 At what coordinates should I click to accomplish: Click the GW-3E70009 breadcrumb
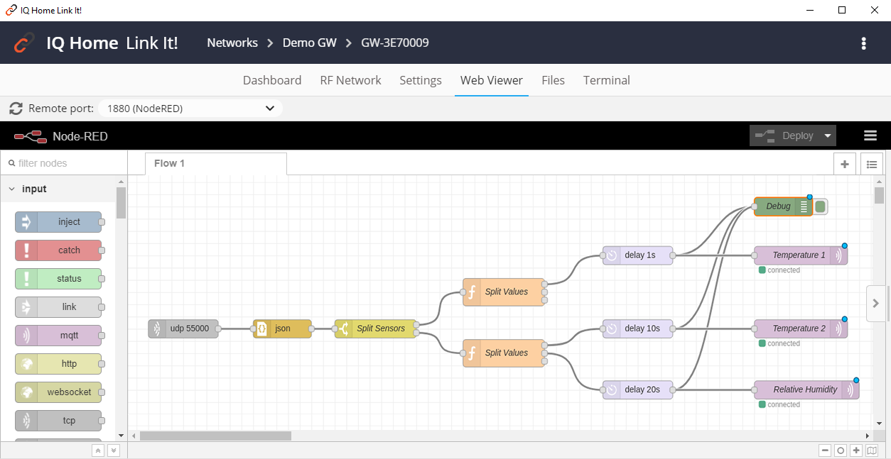(x=395, y=43)
